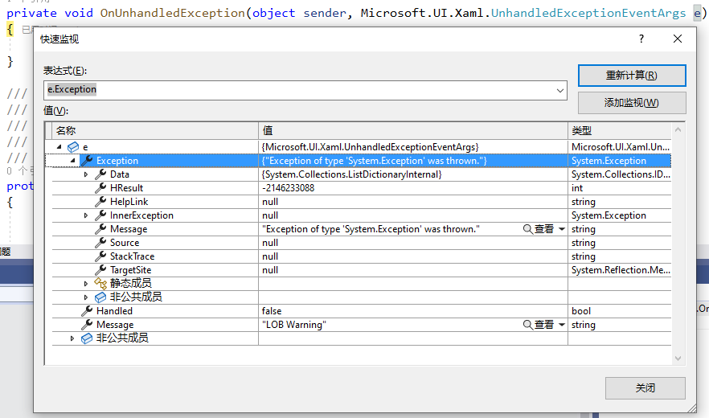Click the cube icon of nested 非公共成员

100,297
